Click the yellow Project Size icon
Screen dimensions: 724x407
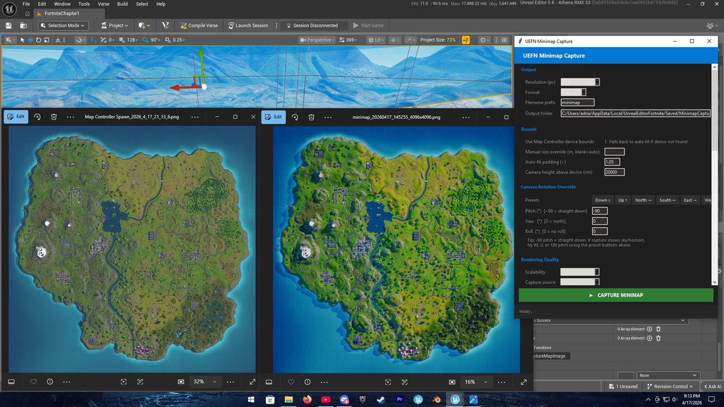(x=466, y=40)
